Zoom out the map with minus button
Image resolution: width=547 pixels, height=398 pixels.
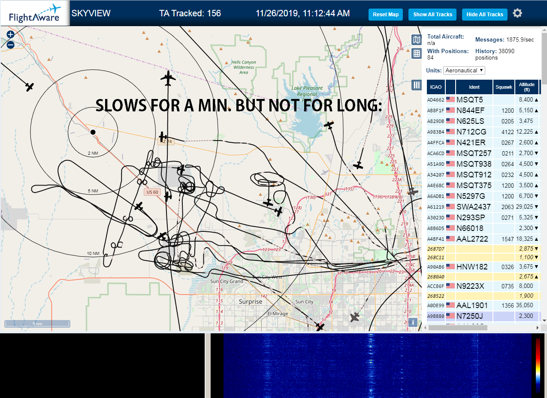(11, 44)
